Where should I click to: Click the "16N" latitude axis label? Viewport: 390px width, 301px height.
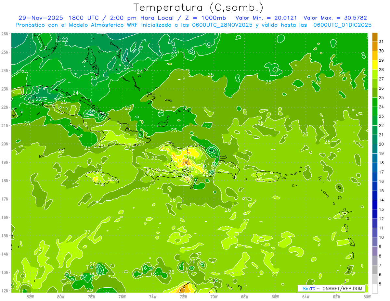[5, 217]
